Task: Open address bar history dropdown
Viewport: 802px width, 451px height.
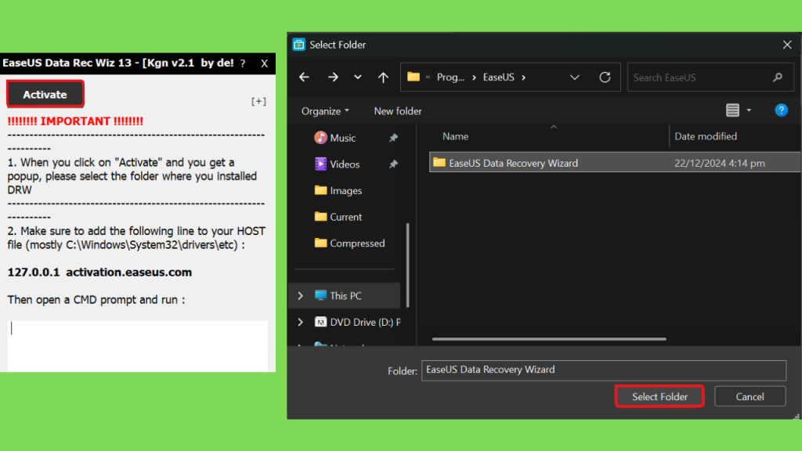Action: (574, 78)
